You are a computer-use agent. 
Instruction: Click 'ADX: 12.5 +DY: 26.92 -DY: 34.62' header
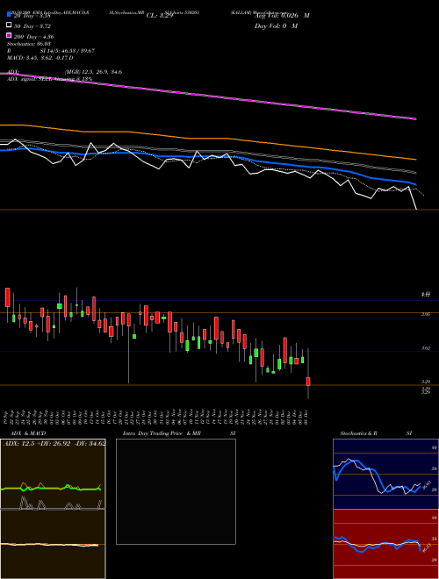54,443
